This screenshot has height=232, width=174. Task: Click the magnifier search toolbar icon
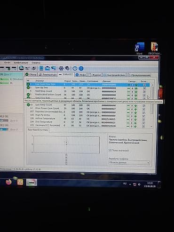pyautogui.click(x=54, y=68)
